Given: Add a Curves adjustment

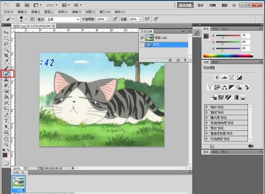Looking at the screenshot, I should pos(232,77).
